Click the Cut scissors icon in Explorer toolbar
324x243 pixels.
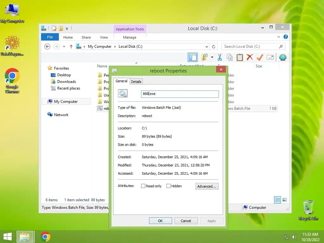(220, 57)
